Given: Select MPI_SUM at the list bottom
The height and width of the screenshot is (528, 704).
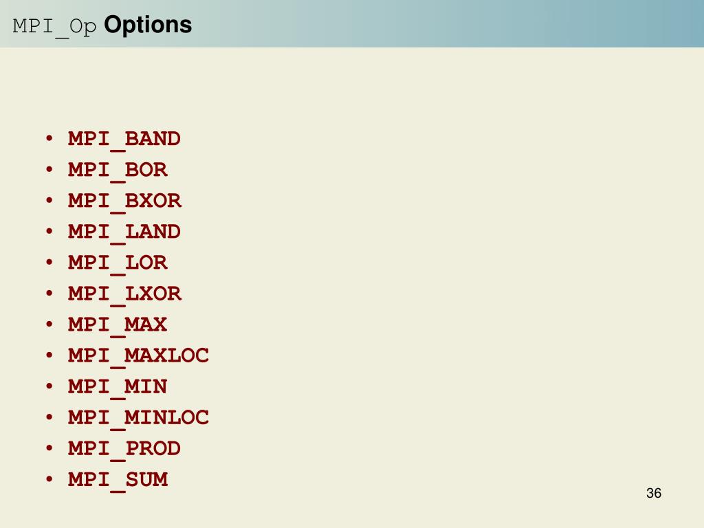Looking at the screenshot, I should click(x=118, y=481).
